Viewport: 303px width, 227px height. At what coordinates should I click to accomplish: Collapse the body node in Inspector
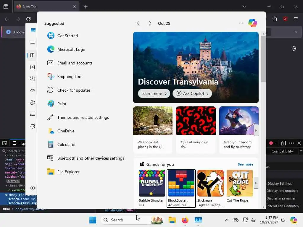point(6,195)
